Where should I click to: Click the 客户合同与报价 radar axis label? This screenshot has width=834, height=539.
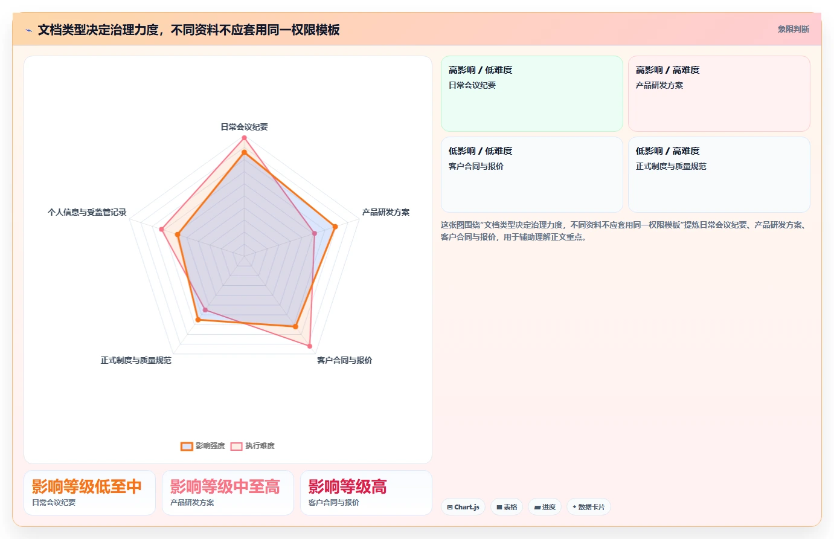344,360
